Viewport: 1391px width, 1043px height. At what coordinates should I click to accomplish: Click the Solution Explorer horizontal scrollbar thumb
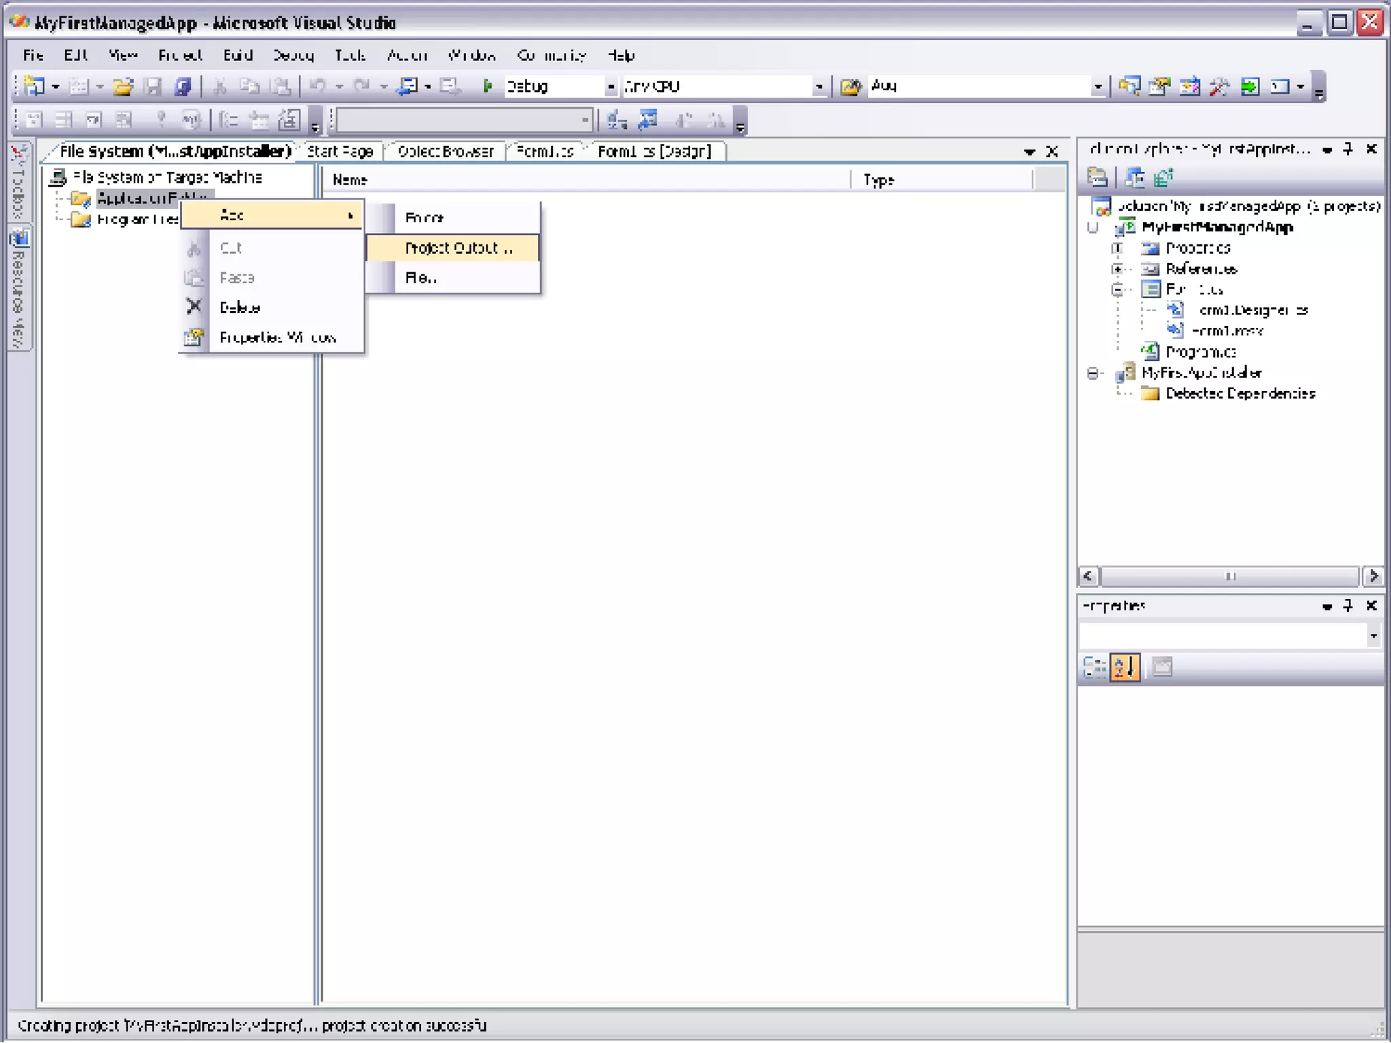click(x=1230, y=576)
